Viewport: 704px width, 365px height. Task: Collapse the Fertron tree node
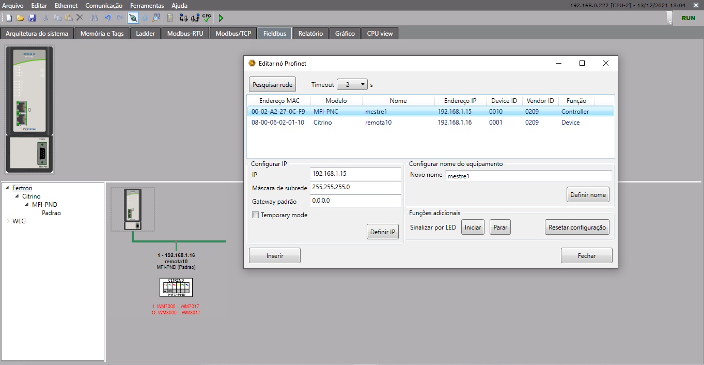coord(7,188)
